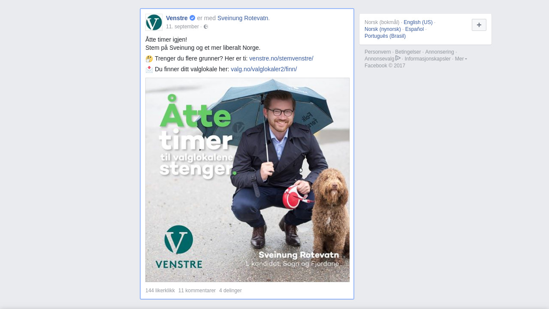Follow the venstre.no/stemvenstre/ link

coord(281,58)
